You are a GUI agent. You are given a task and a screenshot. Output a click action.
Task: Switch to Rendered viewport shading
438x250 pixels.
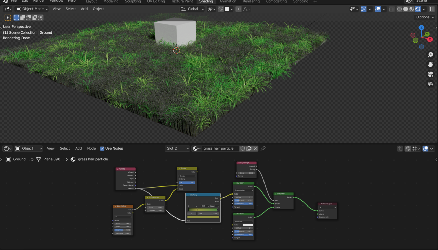click(417, 9)
